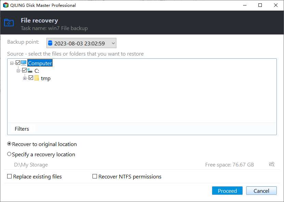Click the yellow tmp folder icon

pos(37,78)
